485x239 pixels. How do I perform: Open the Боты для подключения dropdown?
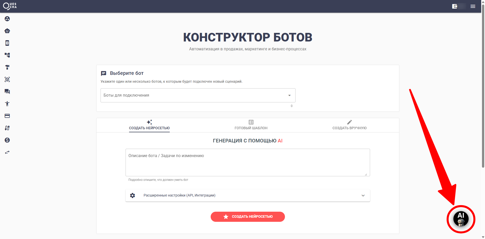pyautogui.click(x=198, y=95)
